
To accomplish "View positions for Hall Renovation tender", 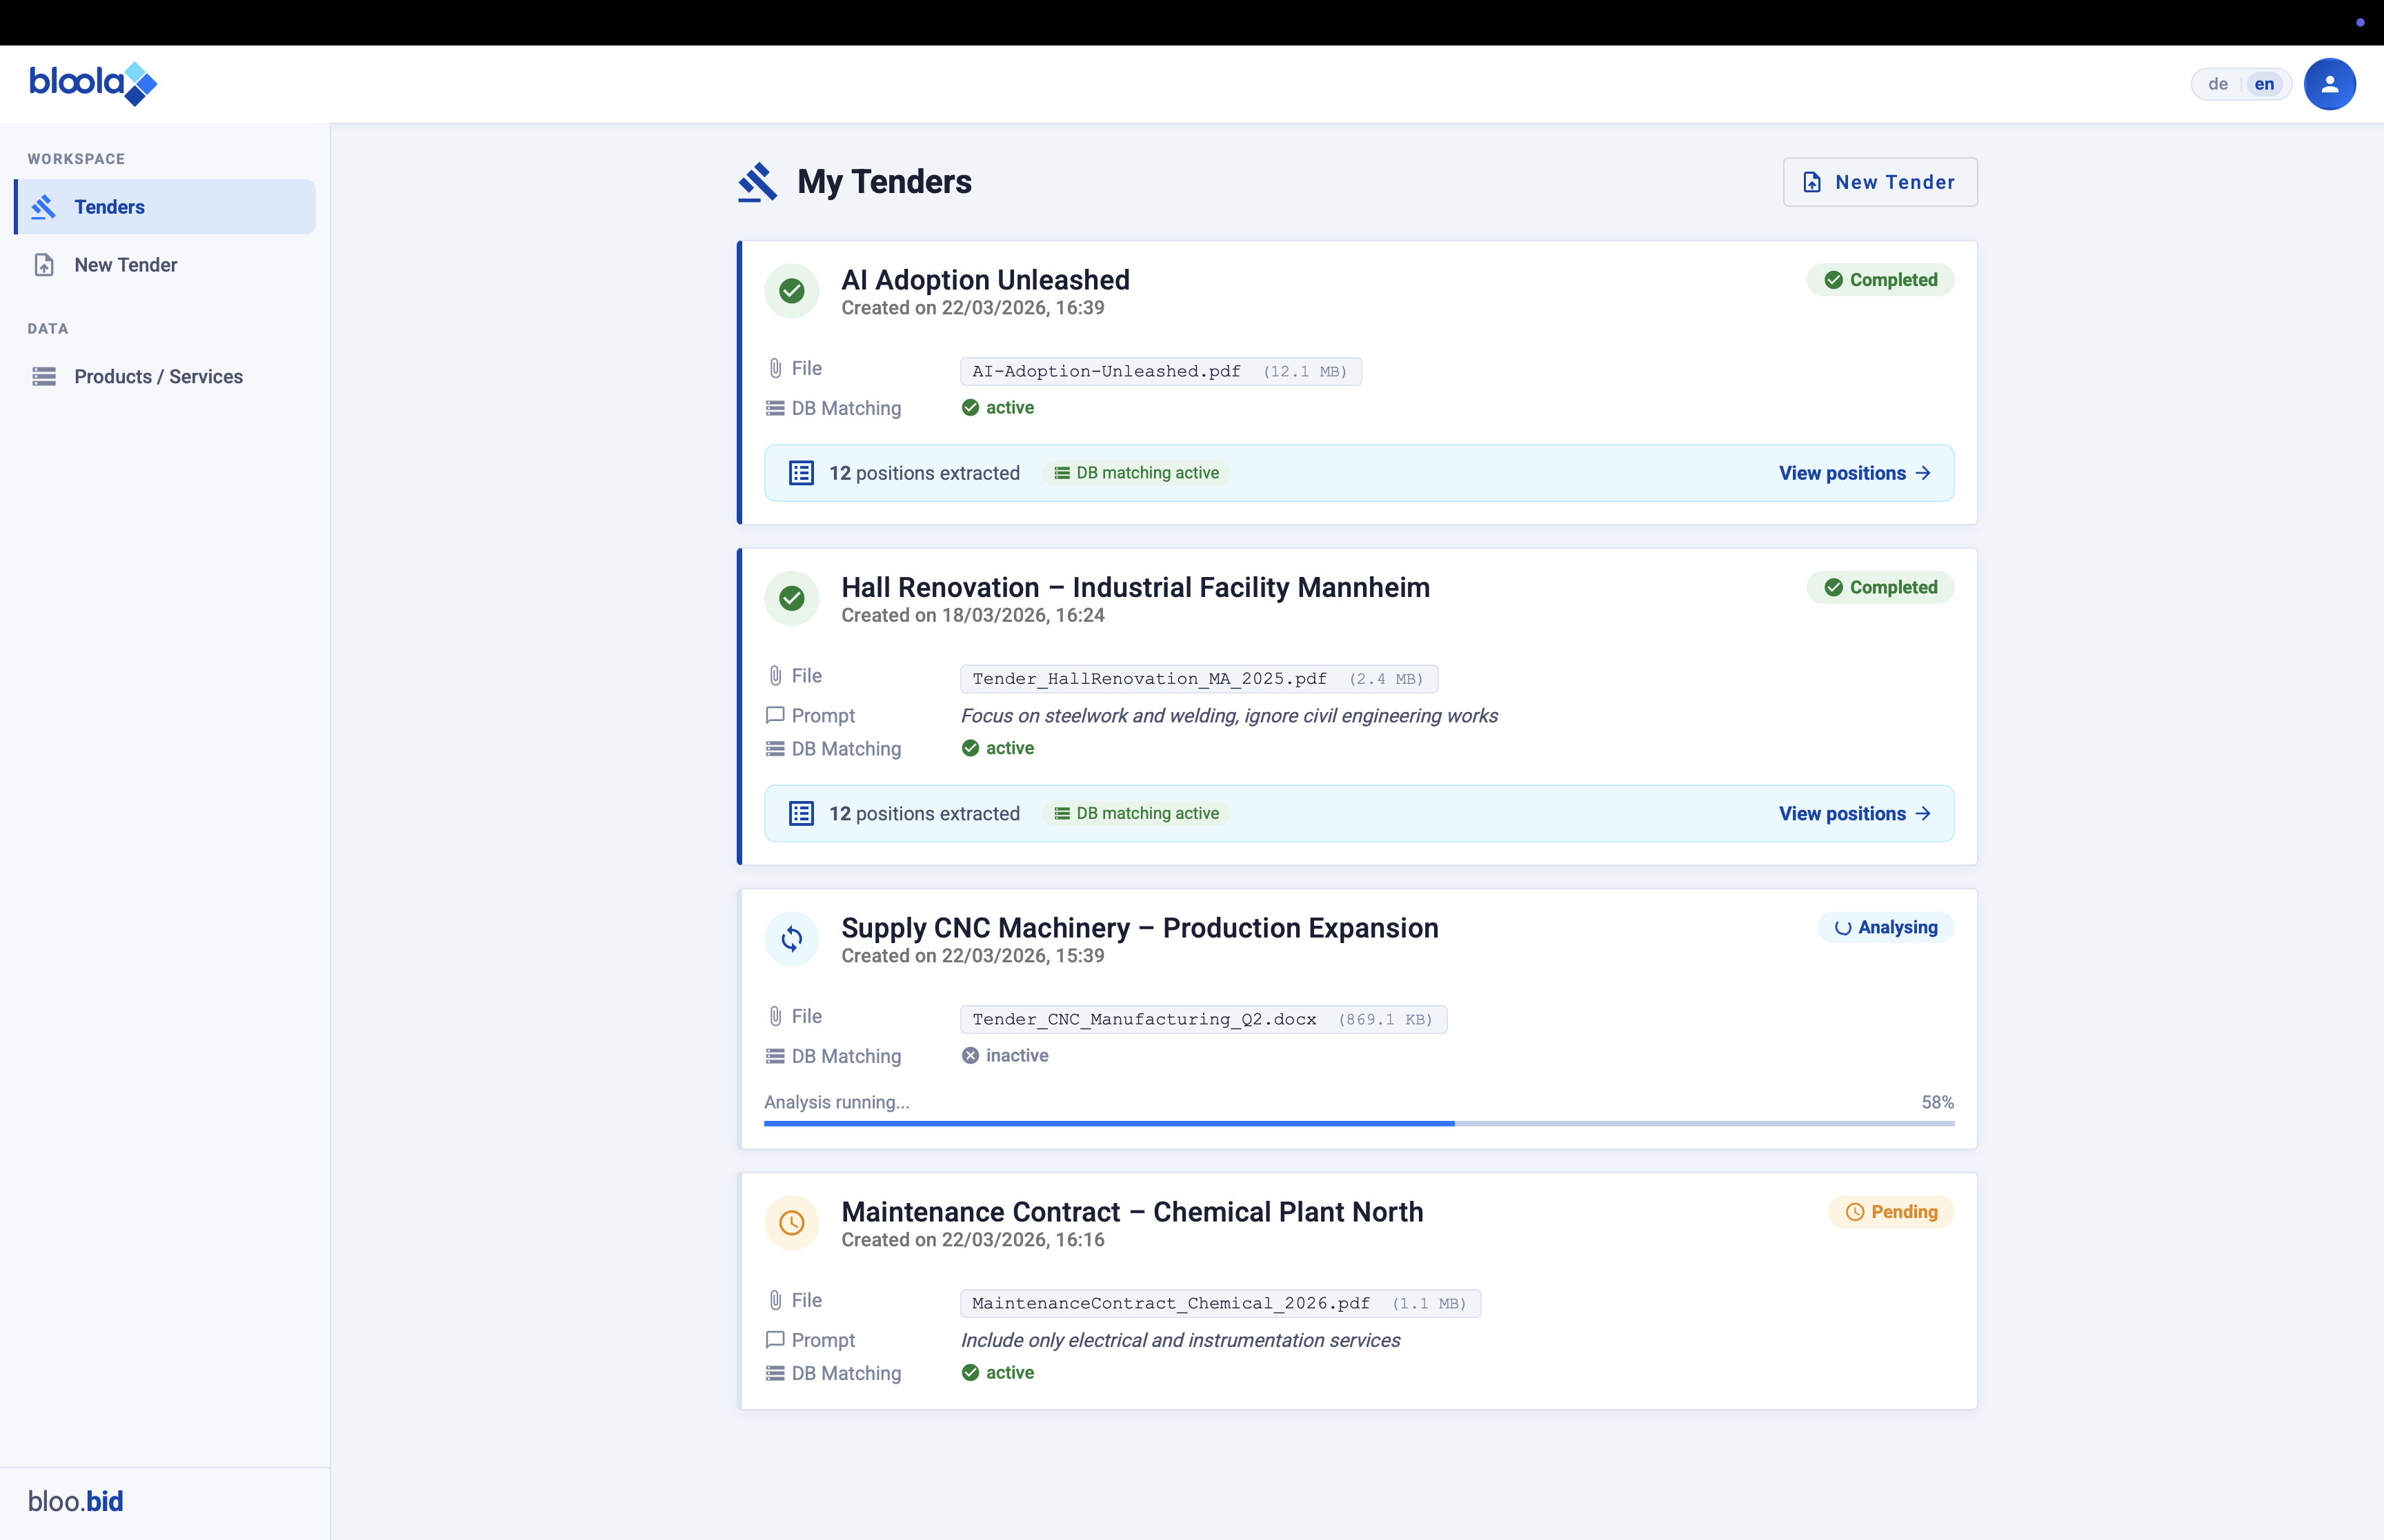I will [x=1854, y=813].
